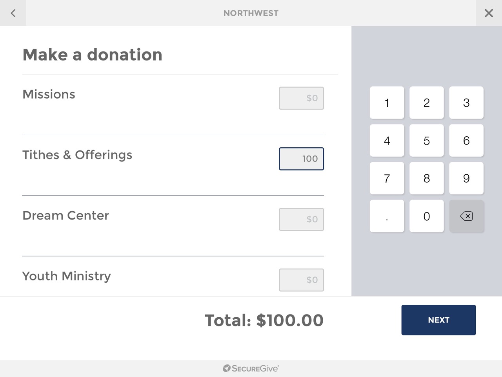Screen dimensions: 502x377
Task: Select the Dream Center amount field
Action: [x=301, y=219]
